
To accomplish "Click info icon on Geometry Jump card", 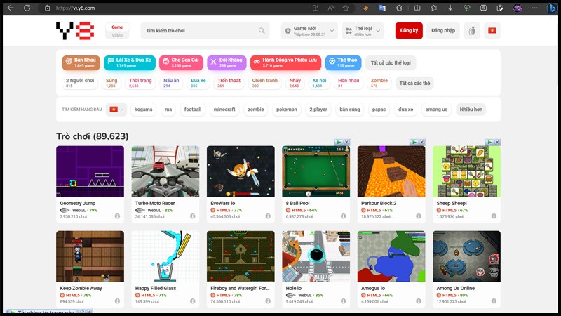I will [x=117, y=216].
